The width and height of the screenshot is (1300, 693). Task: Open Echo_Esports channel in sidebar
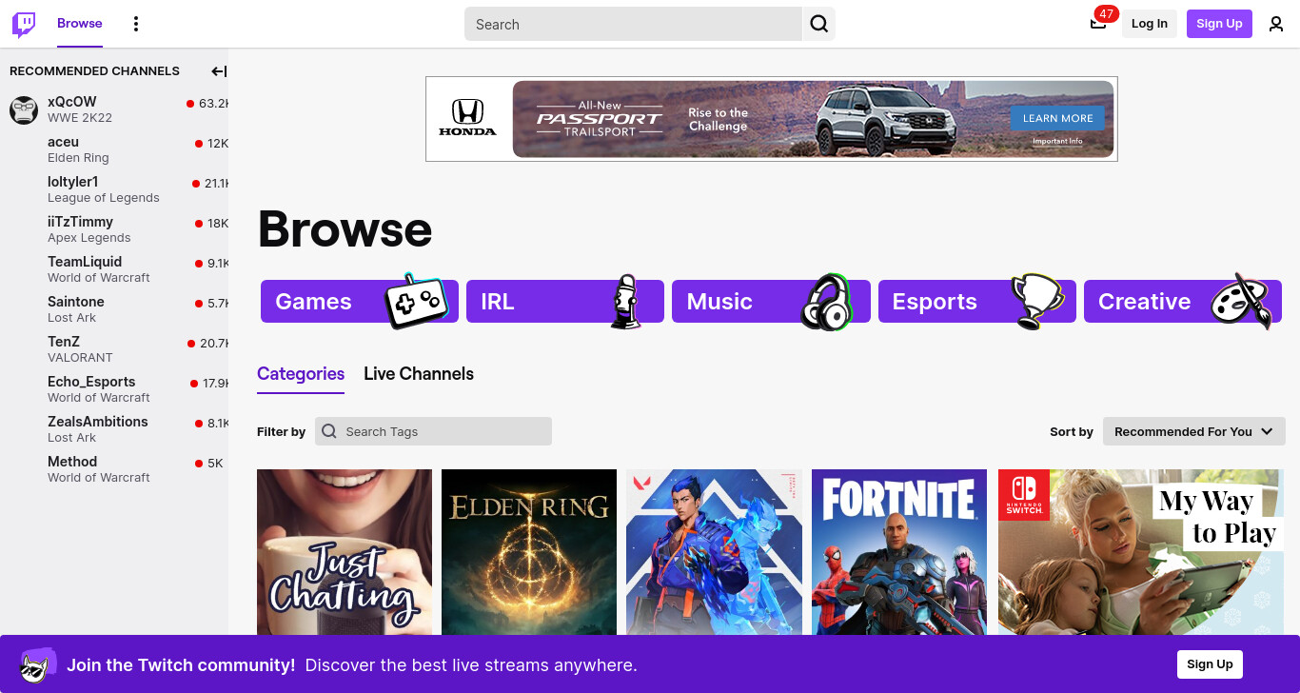[x=114, y=389]
